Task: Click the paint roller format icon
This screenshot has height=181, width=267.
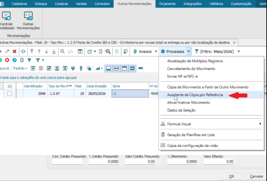Action: pos(73,68)
